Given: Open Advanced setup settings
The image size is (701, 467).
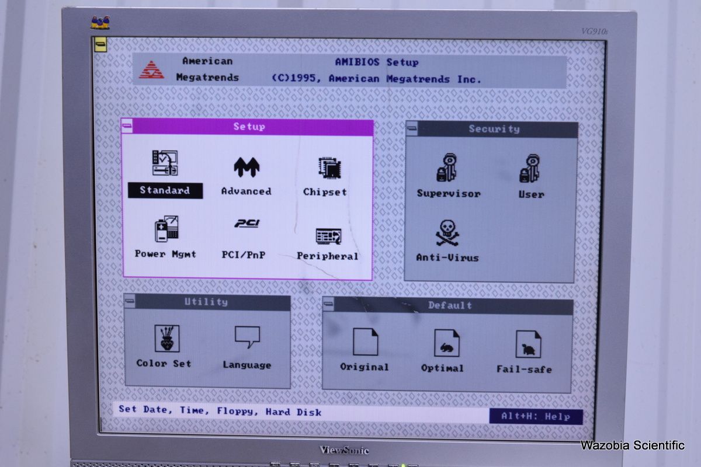Looking at the screenshot, I should coord(246,168).
